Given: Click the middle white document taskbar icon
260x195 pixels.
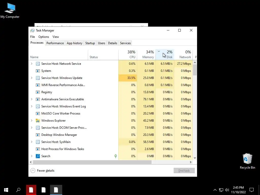Looking at the screenshot, I should pos(43,190).
